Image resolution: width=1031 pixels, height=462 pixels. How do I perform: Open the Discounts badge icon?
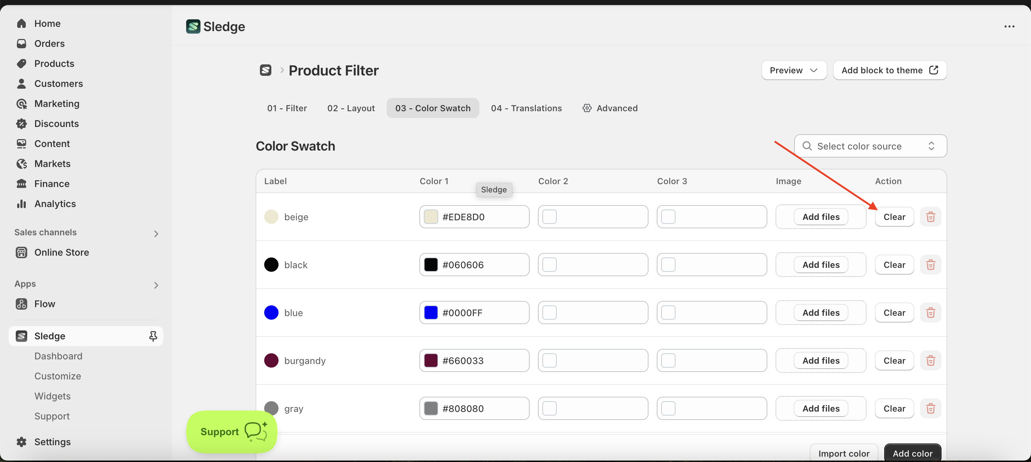(21, 123)
